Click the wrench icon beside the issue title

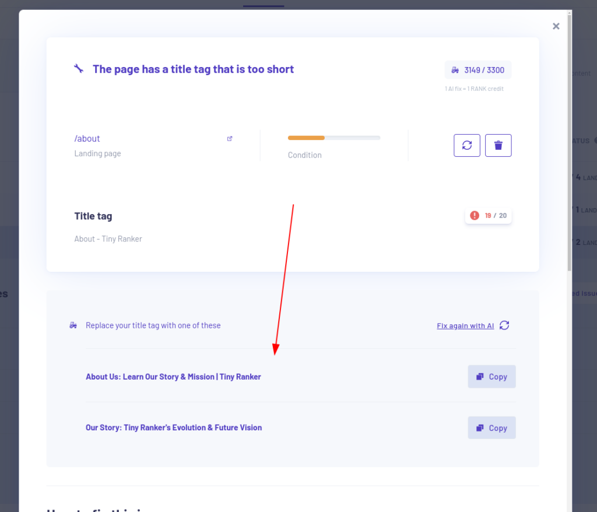(79, 69)
